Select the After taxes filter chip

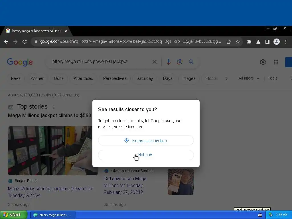click(83, 79)
